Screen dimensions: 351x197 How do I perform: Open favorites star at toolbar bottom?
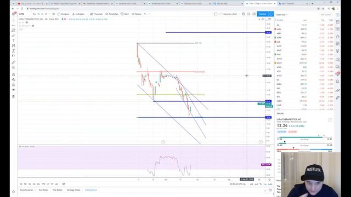coord(14,192)
